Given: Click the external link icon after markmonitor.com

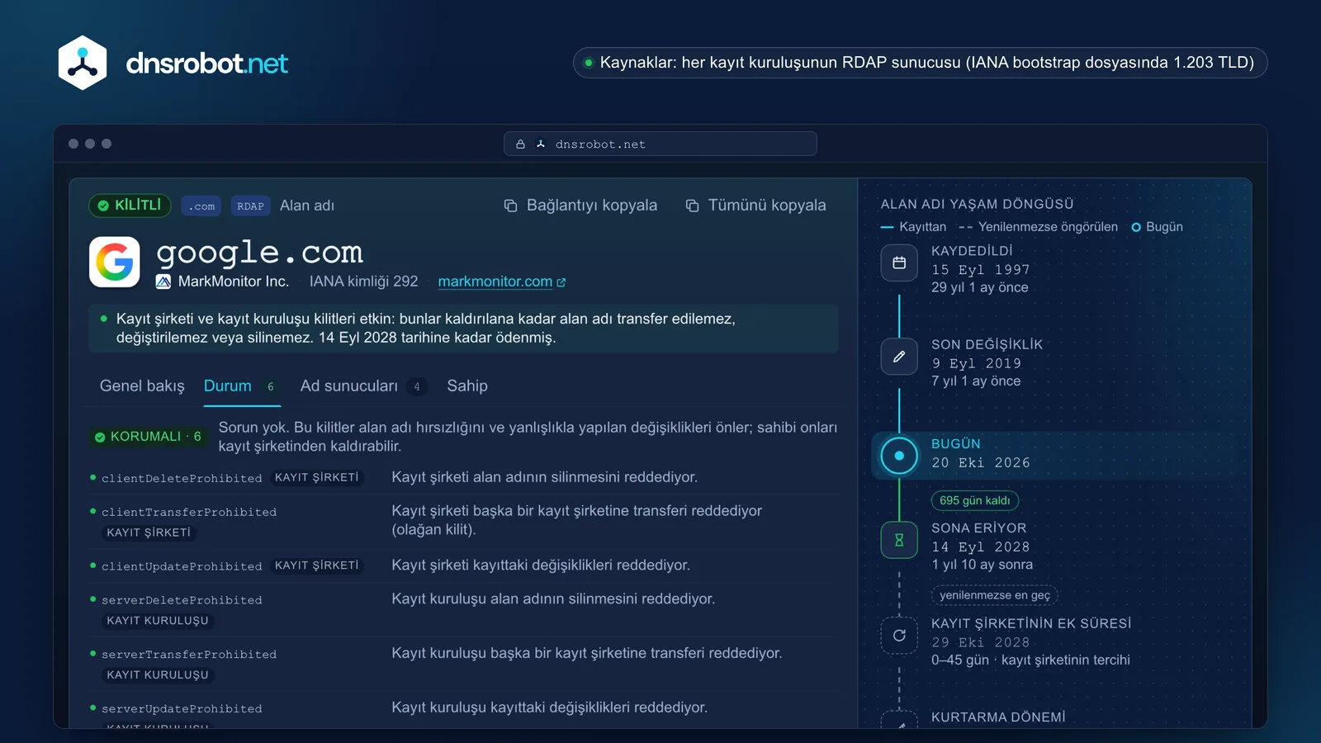Looking at the screenshot, I should [561, 282].
